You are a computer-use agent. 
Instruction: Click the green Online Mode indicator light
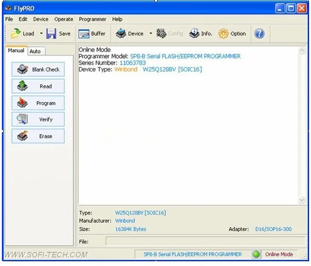coord(256,254)
